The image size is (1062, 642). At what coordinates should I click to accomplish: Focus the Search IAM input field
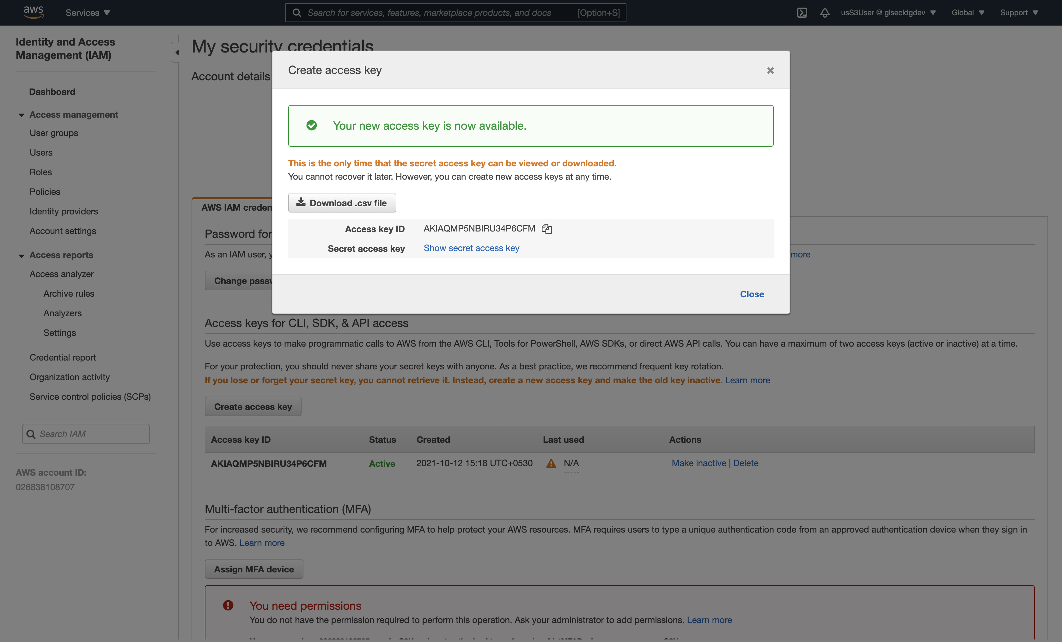(x=86, y=434)
